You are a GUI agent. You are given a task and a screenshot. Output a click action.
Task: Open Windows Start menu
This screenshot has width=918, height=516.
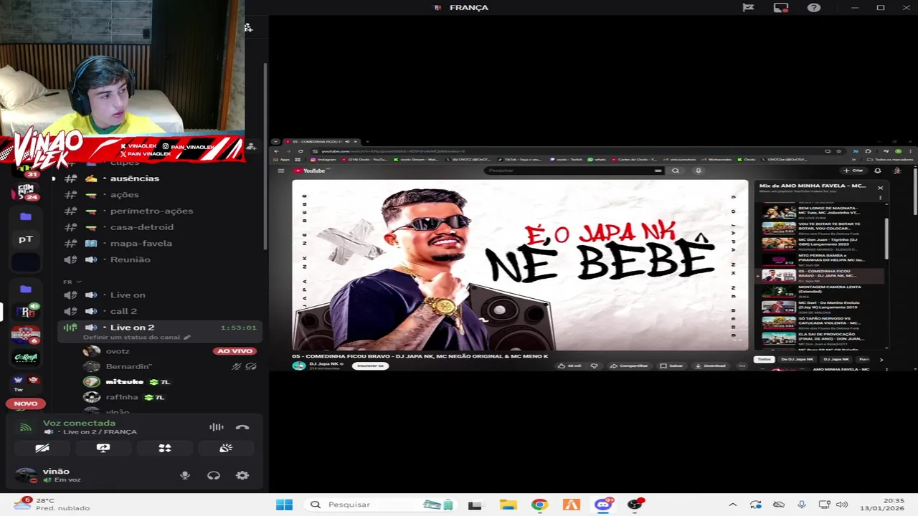coord(284,505)
